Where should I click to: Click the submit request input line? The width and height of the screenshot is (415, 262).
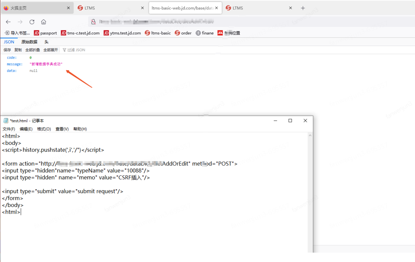(x=63, y=191)
